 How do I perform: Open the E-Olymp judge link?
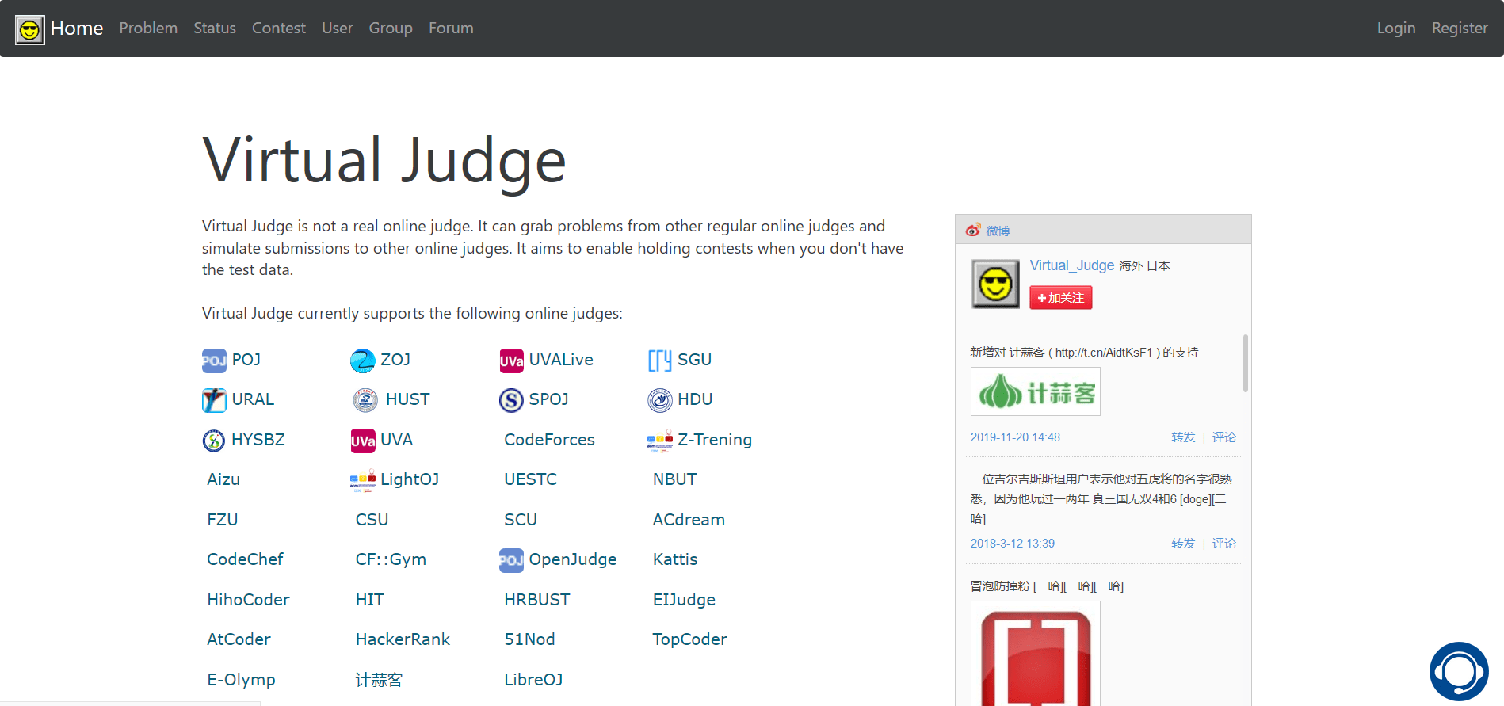click(241, 680)
